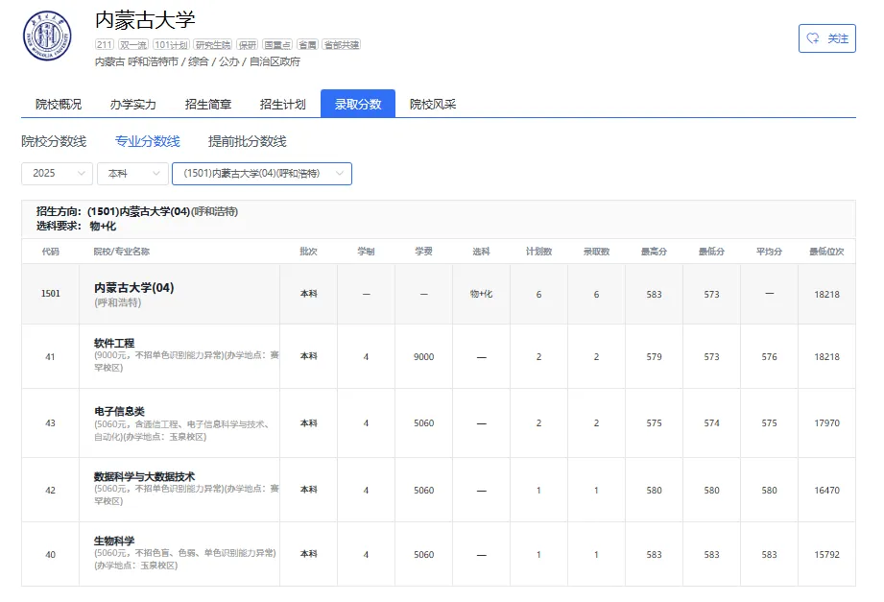Expand the 2025 year dropdown
Viewport: 884px width, 602px height.
[x=57, y=173]
